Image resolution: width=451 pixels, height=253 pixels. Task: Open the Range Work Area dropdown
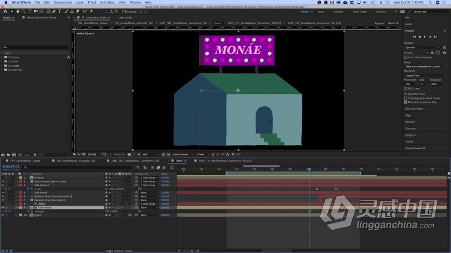click(425, 67)
